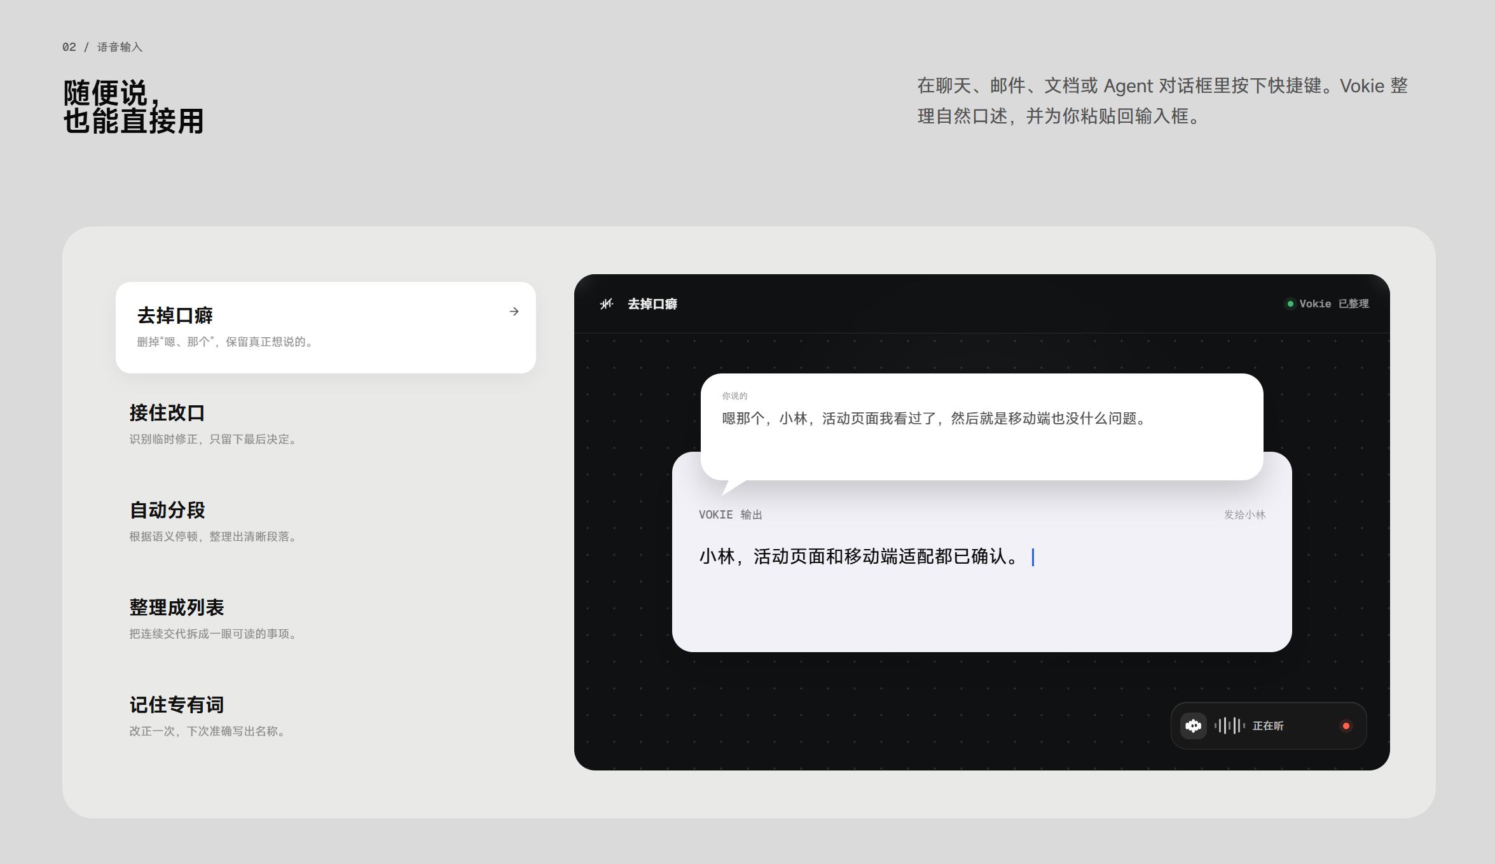Click the 02 / 语音输入 section label
Viewport: 1495px width, 864px height.
pyautogui.click(x=102, y=47)
